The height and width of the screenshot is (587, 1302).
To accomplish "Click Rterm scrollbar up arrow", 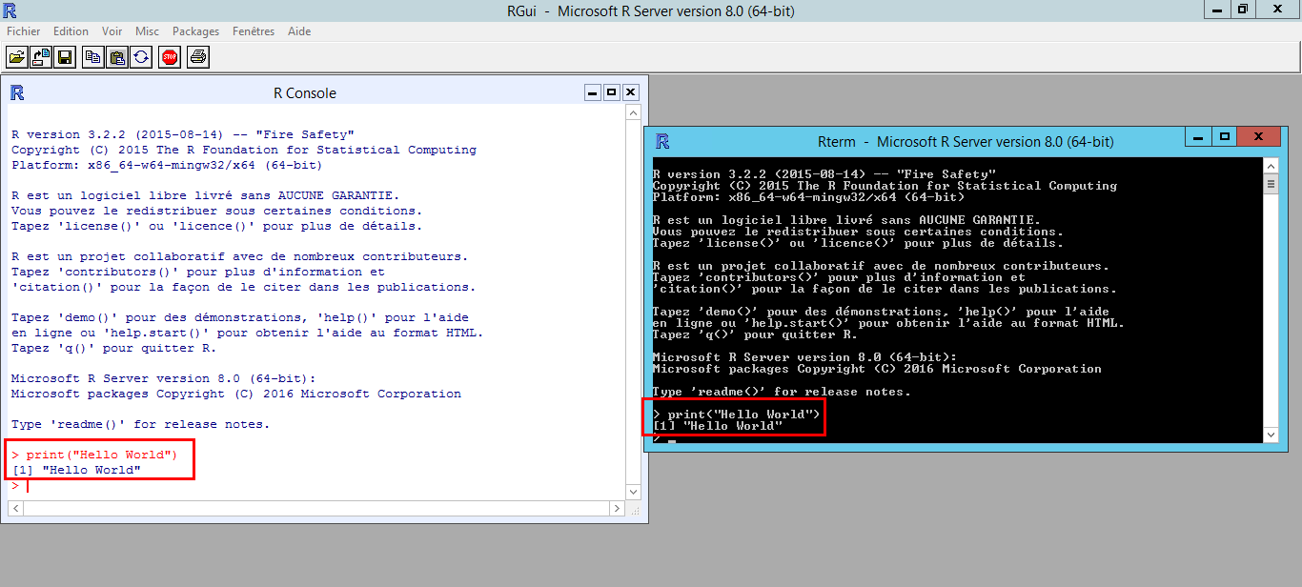I will point(1270,165).
